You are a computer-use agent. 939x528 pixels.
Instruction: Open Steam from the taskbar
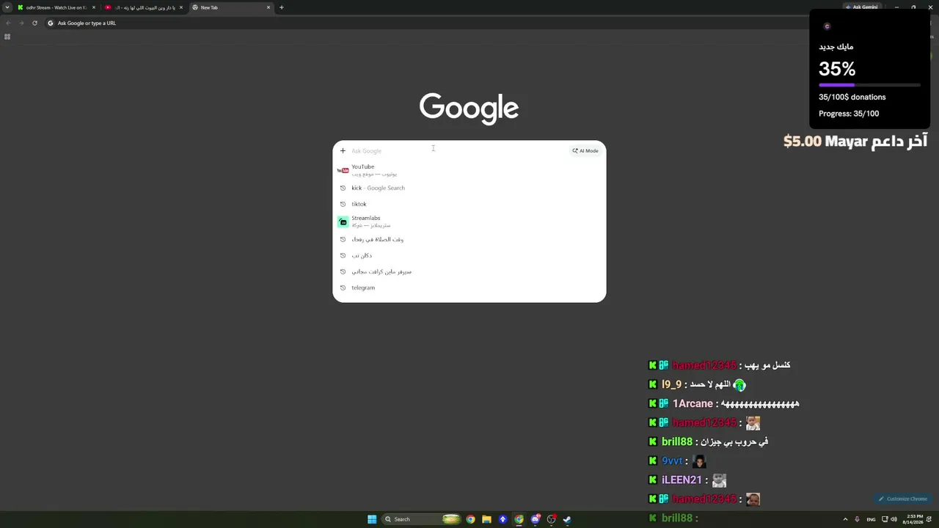[567, 519]
